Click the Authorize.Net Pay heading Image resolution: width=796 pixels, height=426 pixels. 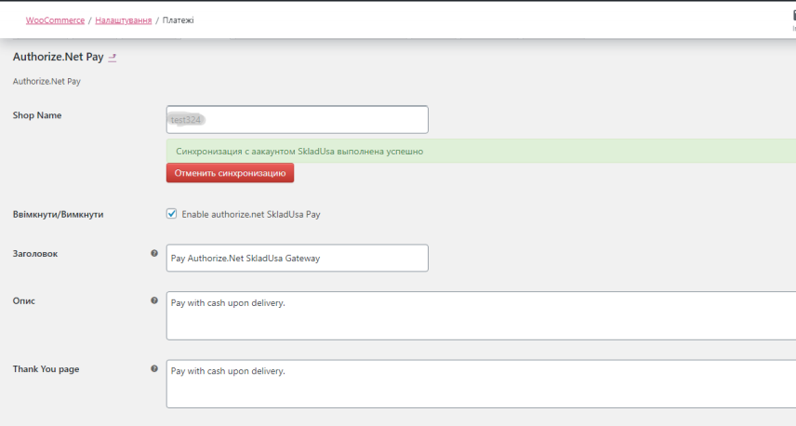[59, 57]
